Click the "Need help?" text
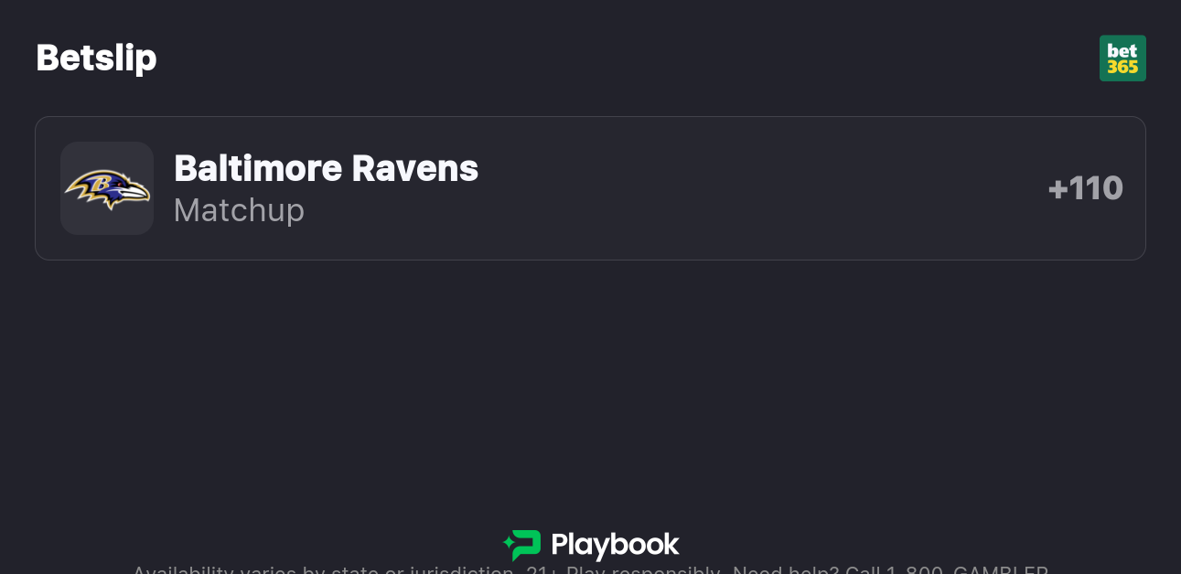This screenshot has width=1181, height=574. pyautogui.click(x=785, y=570)
